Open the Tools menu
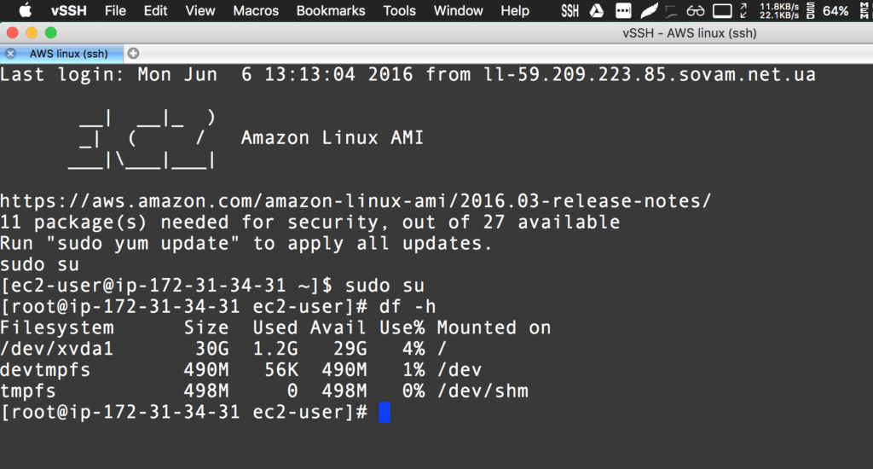Screen dimensions: 873x469 click(x=399, y=11)
